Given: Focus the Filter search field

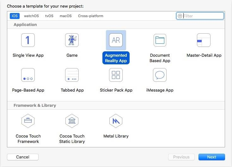Looking at the screenshot, I should pyautogui.click(x=200, y=16).
